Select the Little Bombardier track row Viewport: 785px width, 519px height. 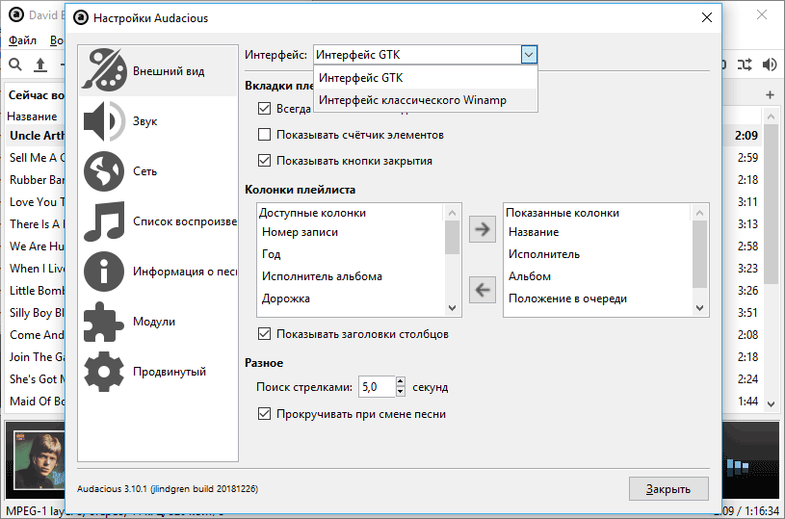[36, 291]
